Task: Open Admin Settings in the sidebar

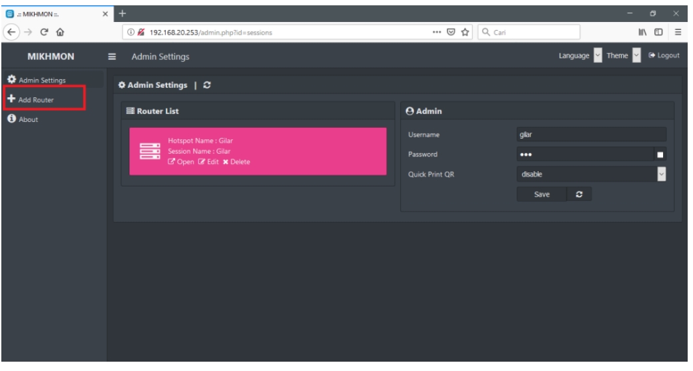Action: (x=53, y=79)
